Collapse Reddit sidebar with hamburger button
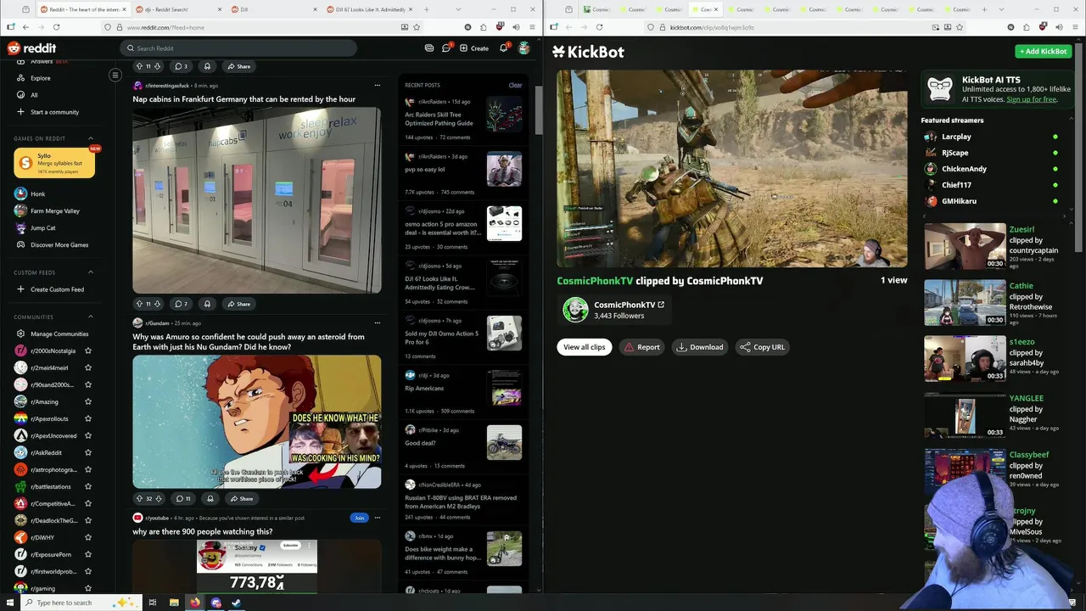 point(115,76)
